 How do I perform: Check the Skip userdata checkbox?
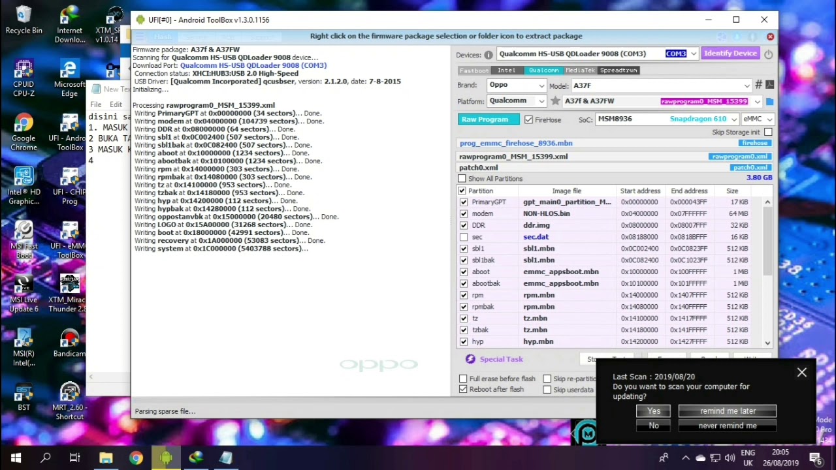point(547,390)
